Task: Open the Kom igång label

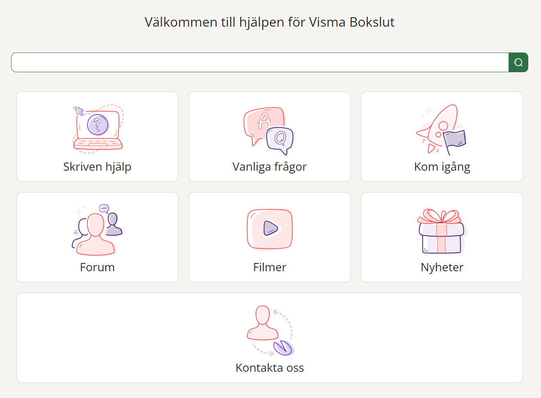Action: tap(442, 167)
